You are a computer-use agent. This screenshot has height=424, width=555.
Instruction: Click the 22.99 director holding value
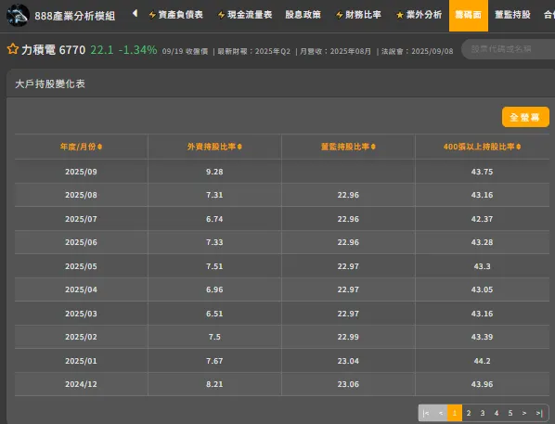[348, 337]
